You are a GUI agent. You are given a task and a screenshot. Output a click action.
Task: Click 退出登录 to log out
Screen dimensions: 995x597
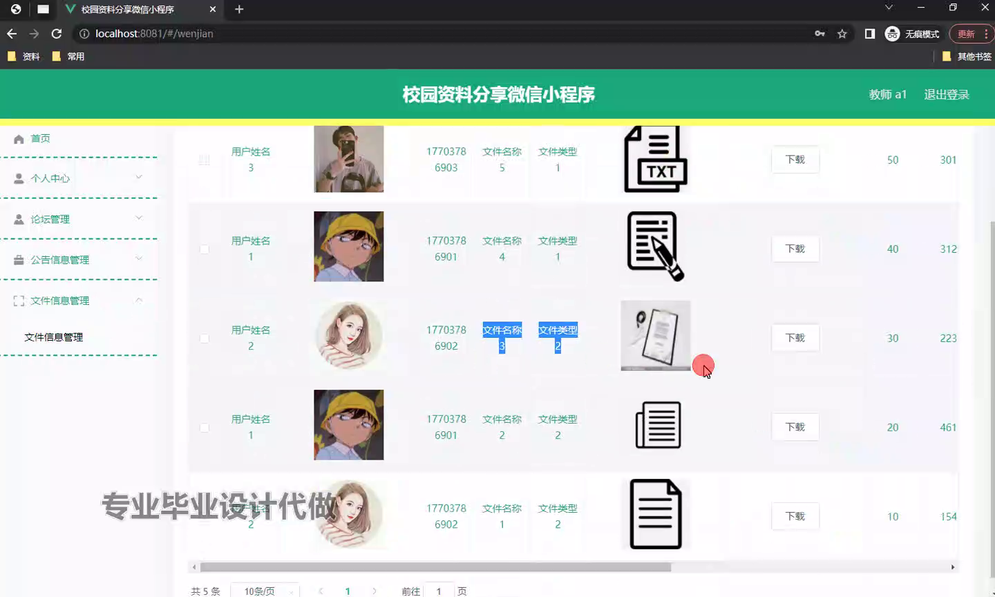tap(947, 95)
